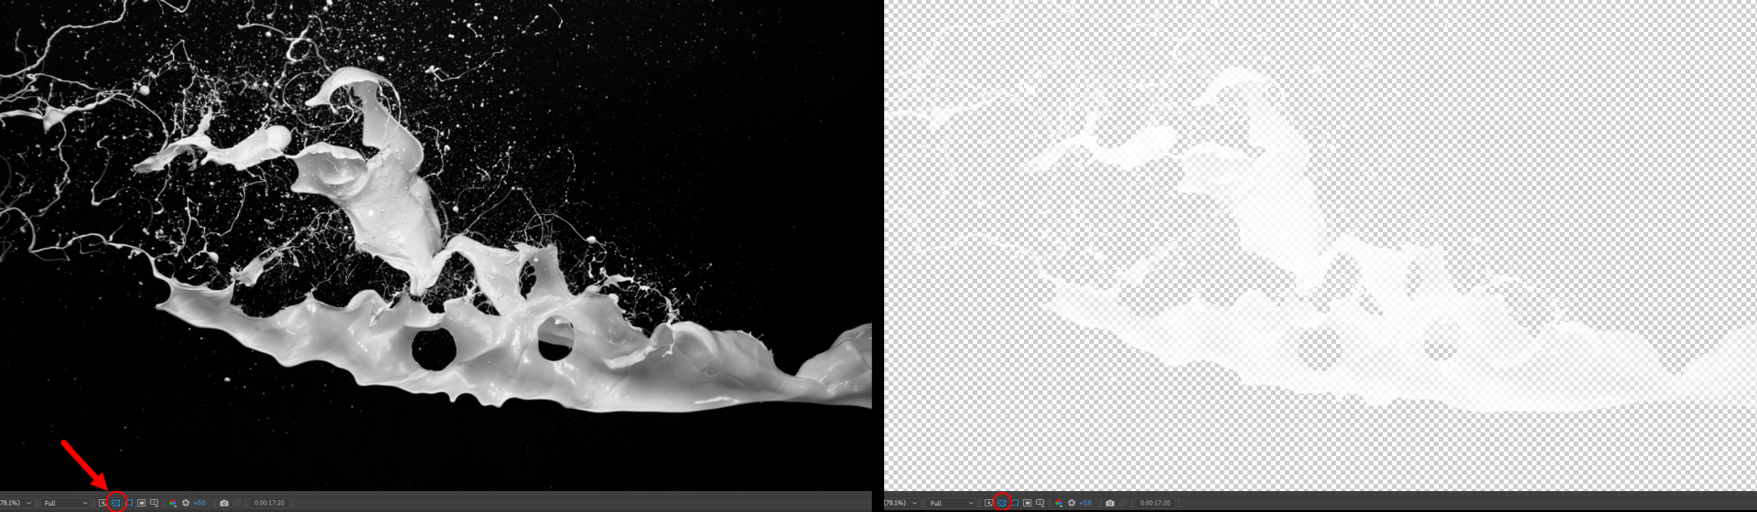Adjust the left viewer's +0.0 exposure value
Screen dimensions: 1757x512
pyautogui.click(x=199, y=503)
